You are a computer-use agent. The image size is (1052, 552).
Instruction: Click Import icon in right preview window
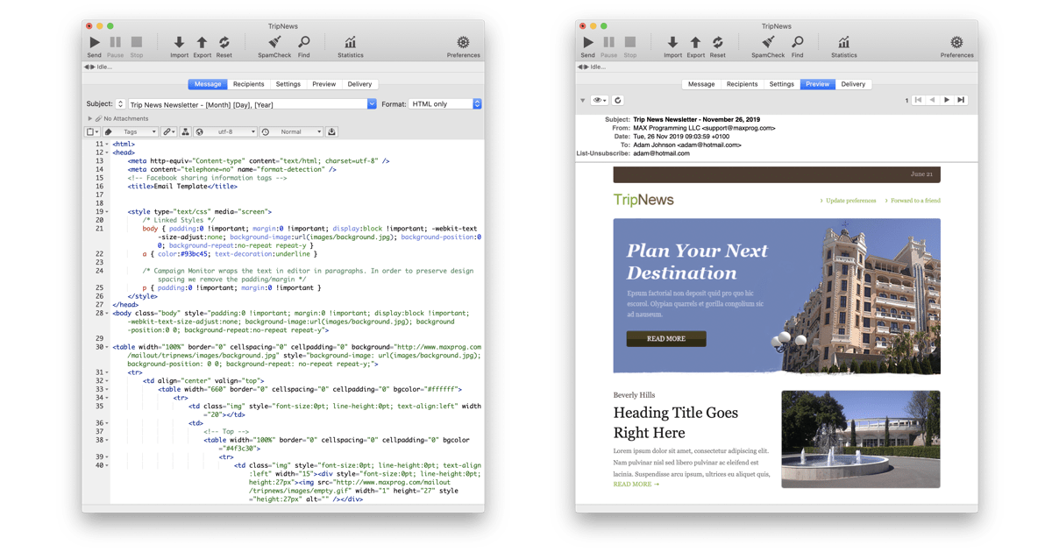(672, 42)
